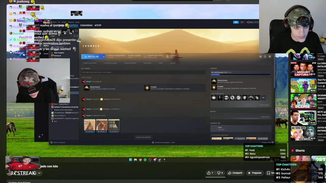This screenshot has width=326, height=183.
Task: Click the Preguntar button
Action: pyautogui.click(x=255, y=173)
